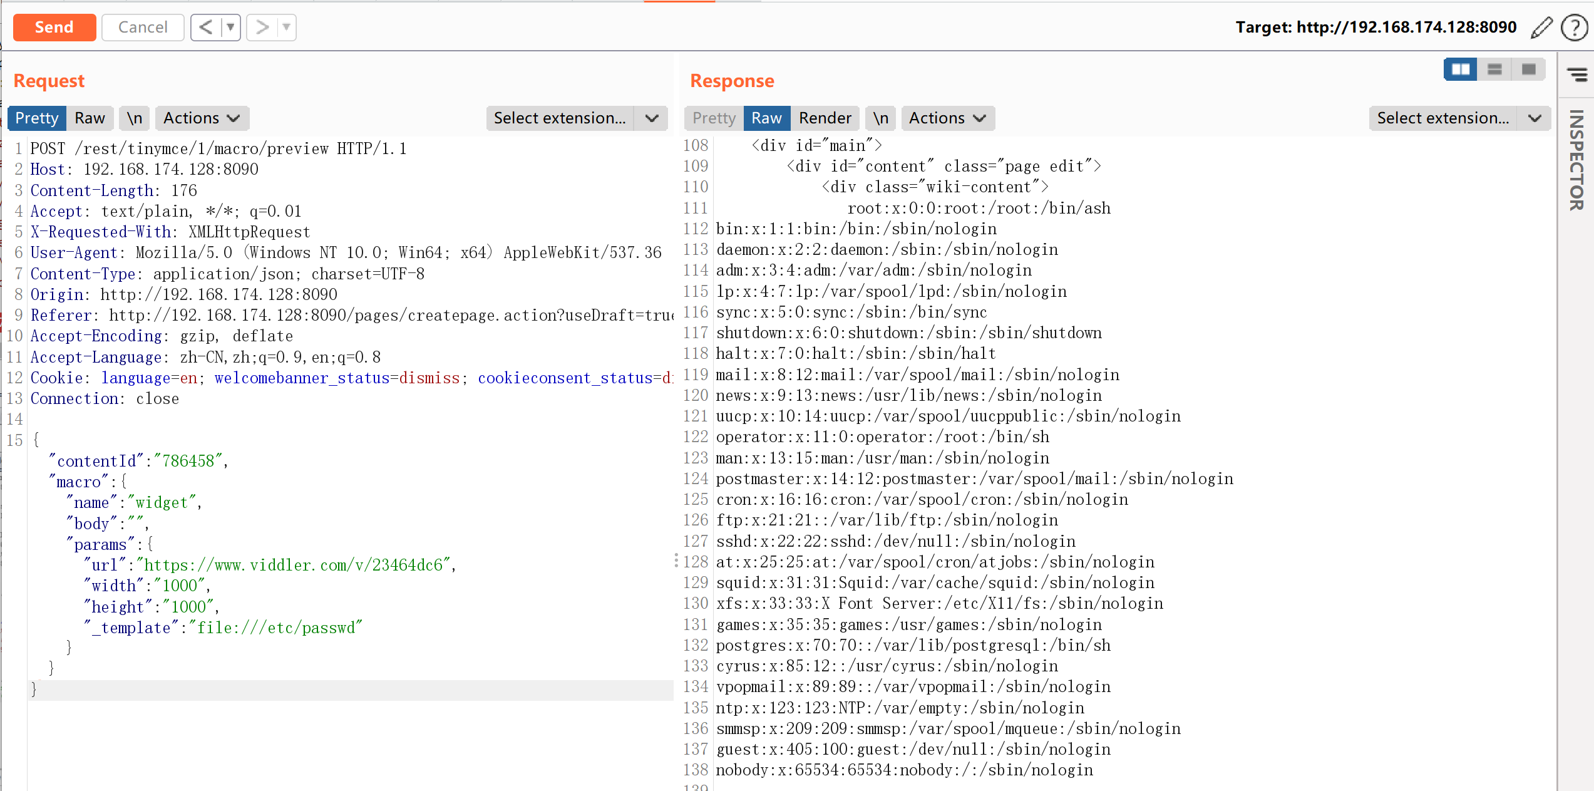Switch to top-bottom split layout view
1594x791 pixels.
pyautogui.click(x=1494, y=70)
